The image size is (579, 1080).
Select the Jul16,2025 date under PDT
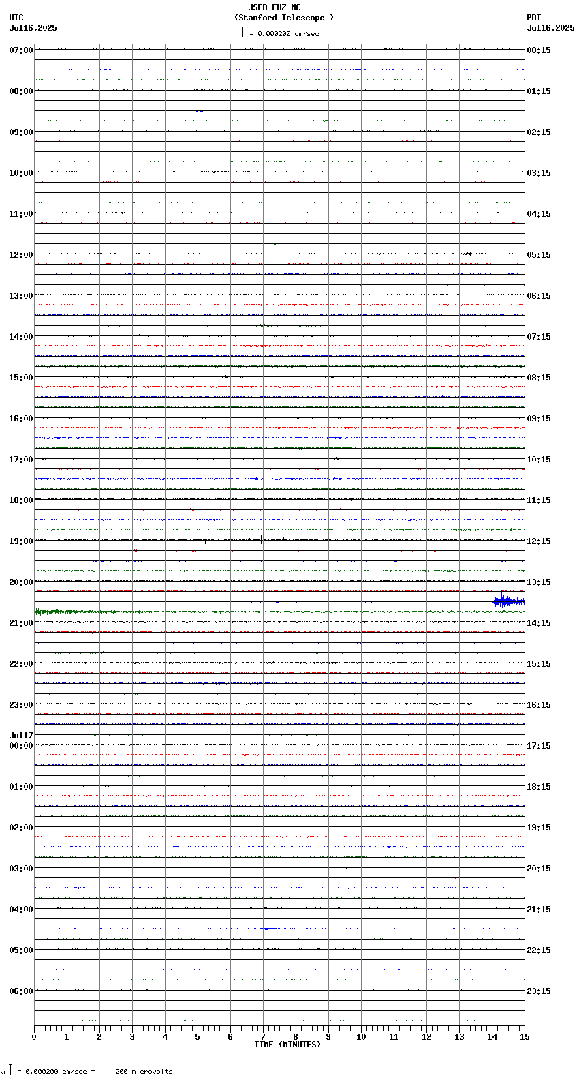pos(550,28)
